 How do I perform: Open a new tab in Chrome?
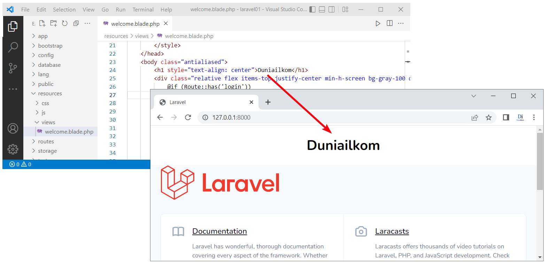[x=268, y=102]
